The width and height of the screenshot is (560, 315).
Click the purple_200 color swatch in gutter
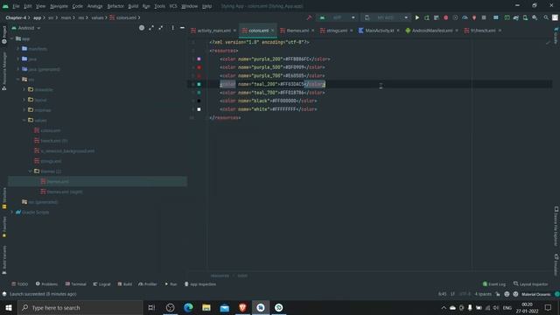point(199,59)
